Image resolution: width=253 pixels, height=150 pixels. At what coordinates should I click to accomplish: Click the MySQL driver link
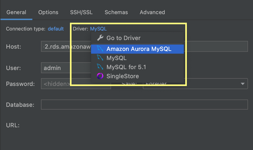98,29
